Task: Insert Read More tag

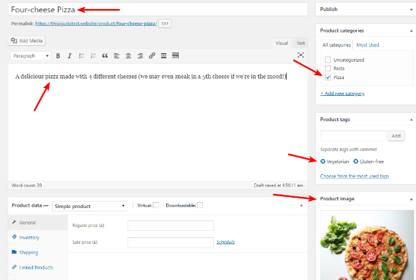Action: click(164, 56)
